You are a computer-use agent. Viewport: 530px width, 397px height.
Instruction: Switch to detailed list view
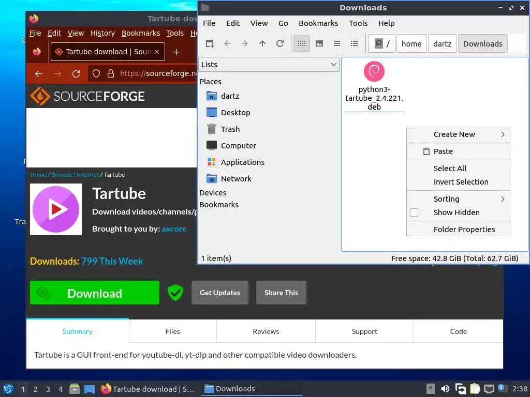354,43
